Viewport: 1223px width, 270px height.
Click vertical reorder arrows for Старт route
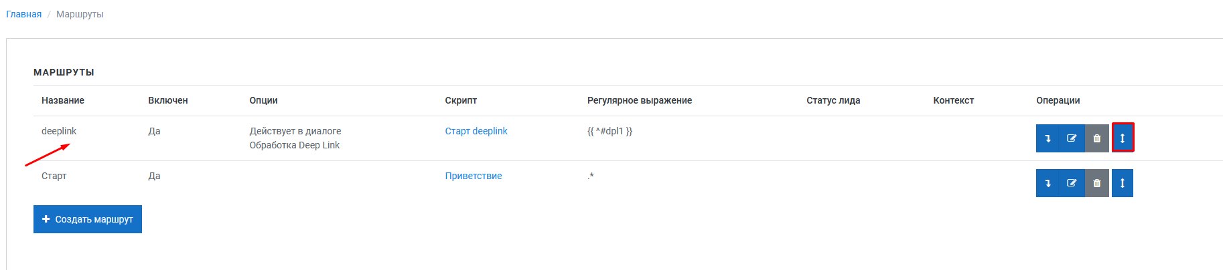tap(1123, 183)
